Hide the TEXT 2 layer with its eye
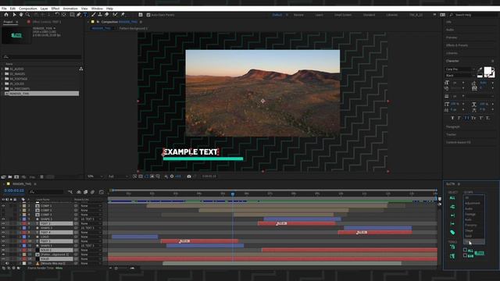Viewport: 500px width, 281px height. point(3,224)
